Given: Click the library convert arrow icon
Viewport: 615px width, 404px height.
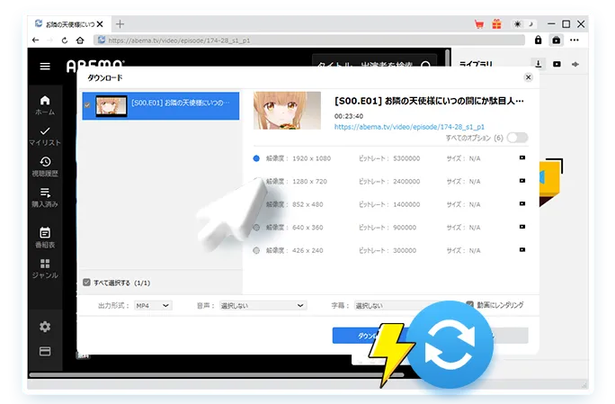Looking at the screenshot, I should [575, 64].
